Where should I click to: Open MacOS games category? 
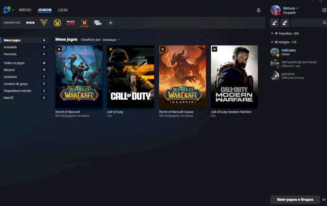click(25, 98)
